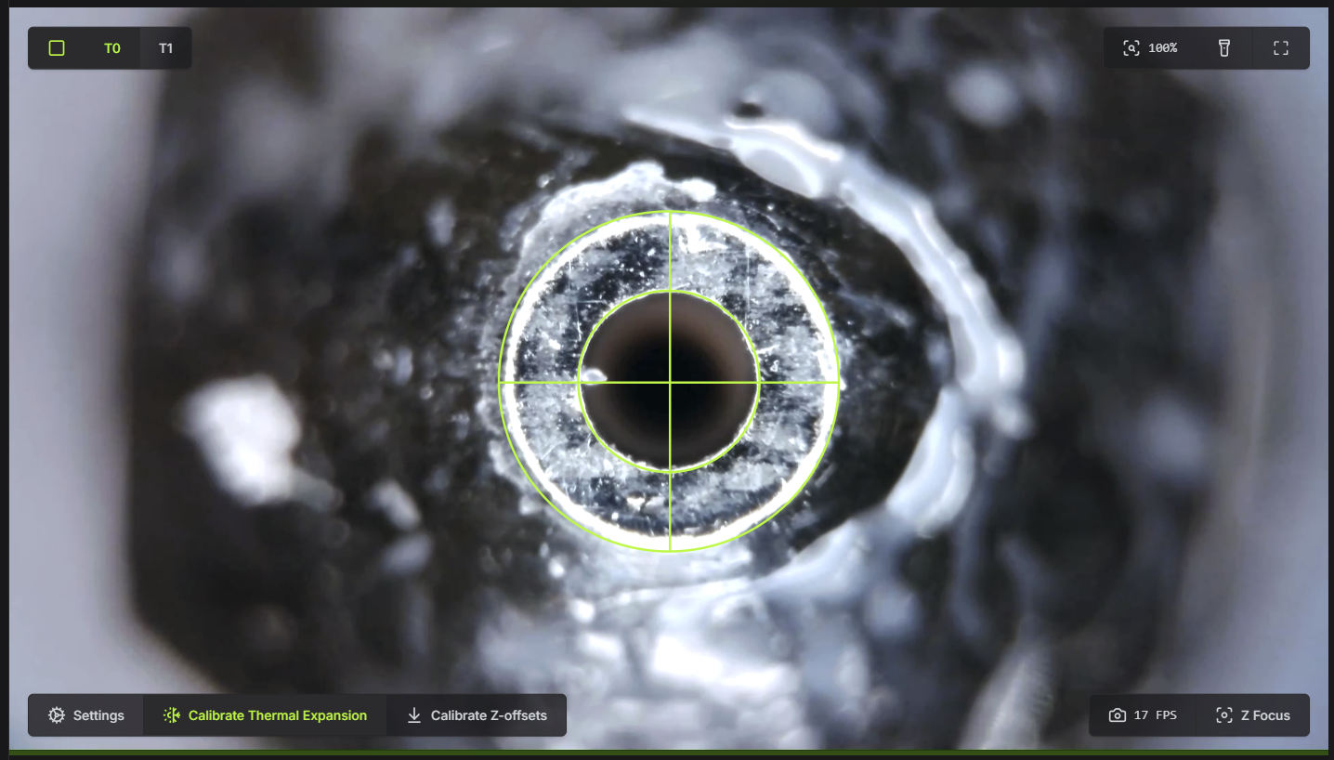Click Calibrate Thermal Expansion
The image size is (1334, 760).
tap(265, 715)
